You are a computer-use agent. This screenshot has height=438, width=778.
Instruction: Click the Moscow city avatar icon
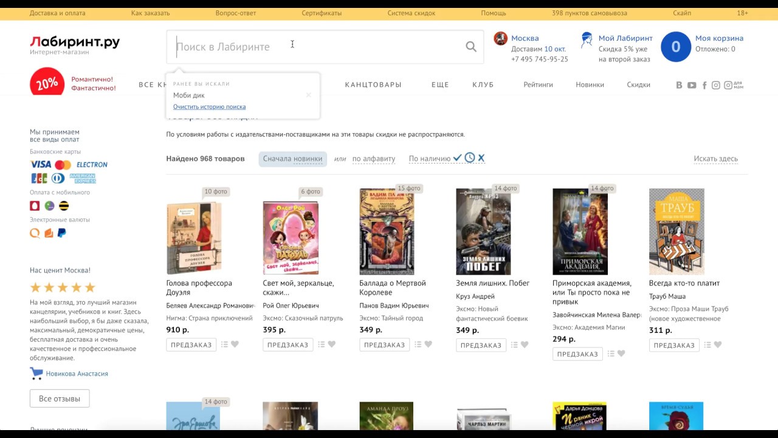coord(501,38)
